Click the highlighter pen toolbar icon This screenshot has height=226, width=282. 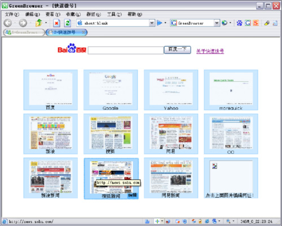tap(267, 23)
